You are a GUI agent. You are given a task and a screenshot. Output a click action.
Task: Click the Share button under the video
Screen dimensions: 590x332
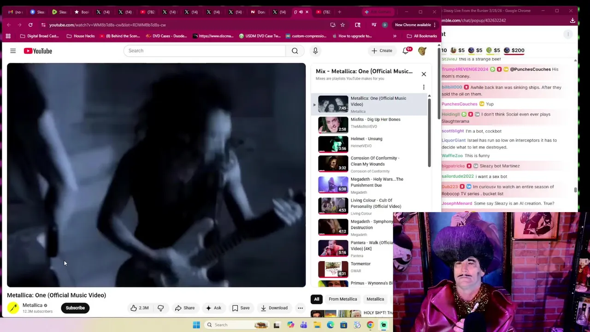pos(184,308)
